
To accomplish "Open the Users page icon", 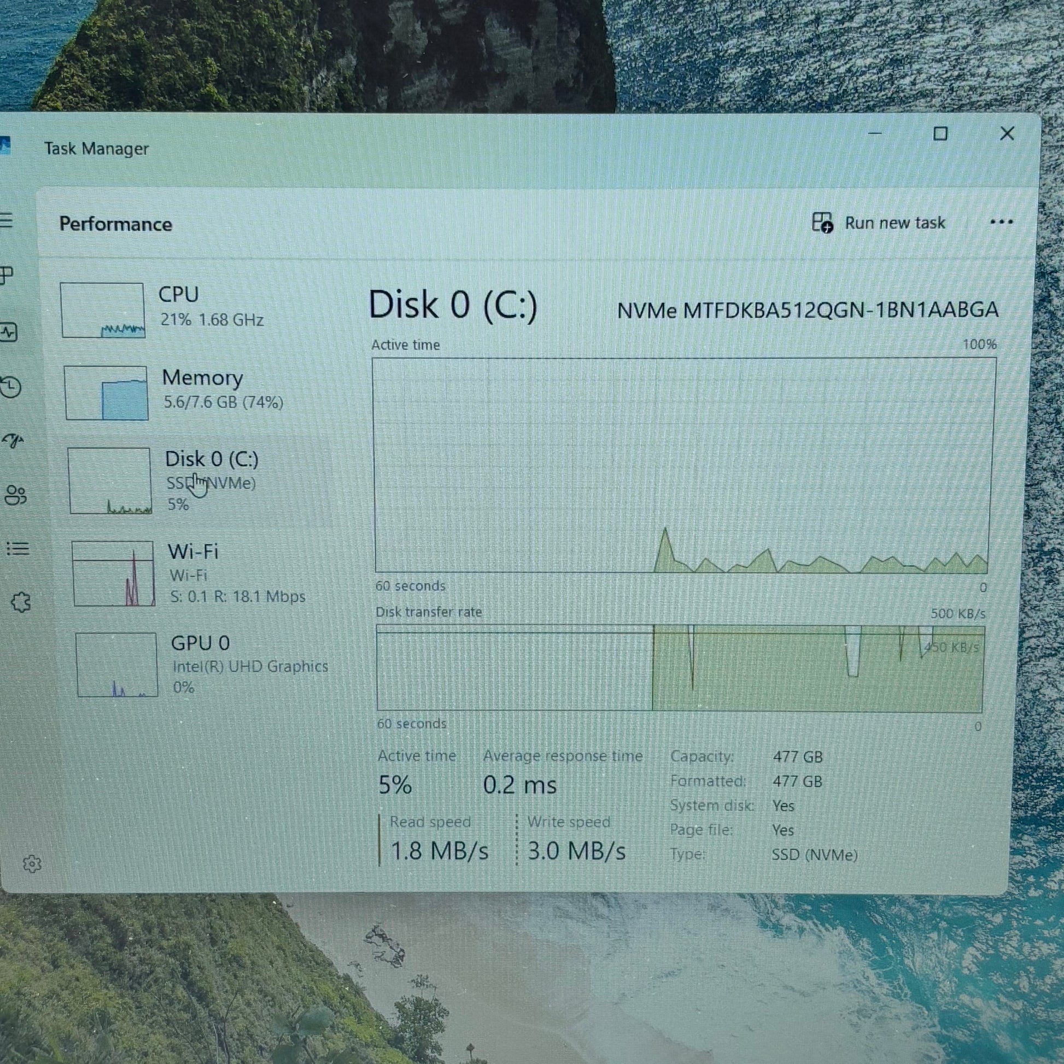I will 15,495.
